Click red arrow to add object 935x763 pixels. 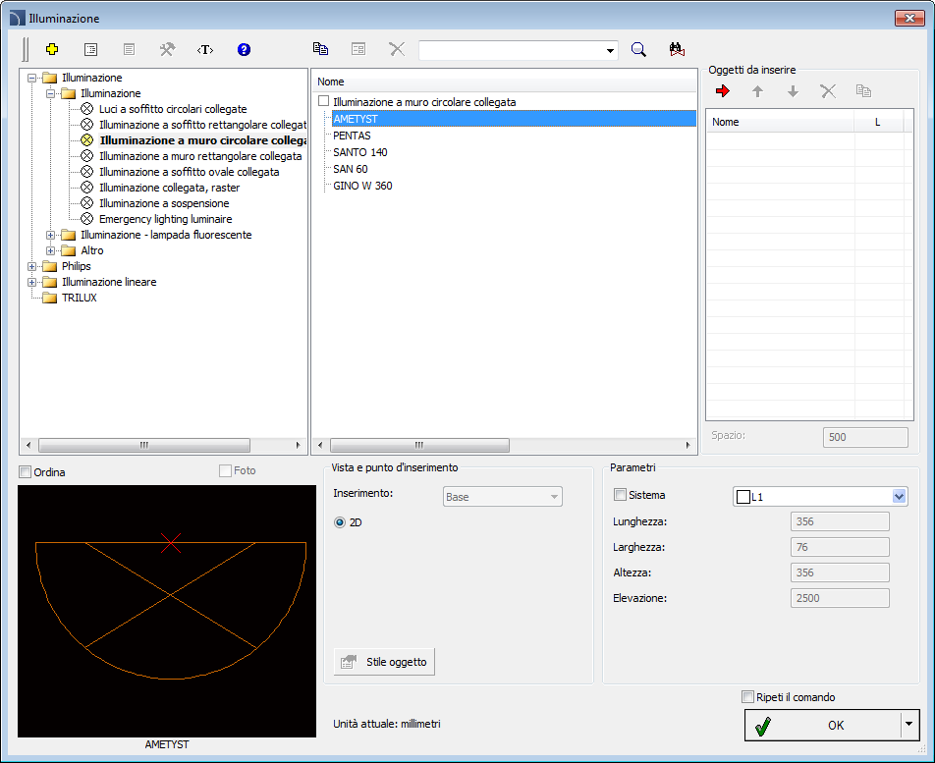tap(723, 91)
